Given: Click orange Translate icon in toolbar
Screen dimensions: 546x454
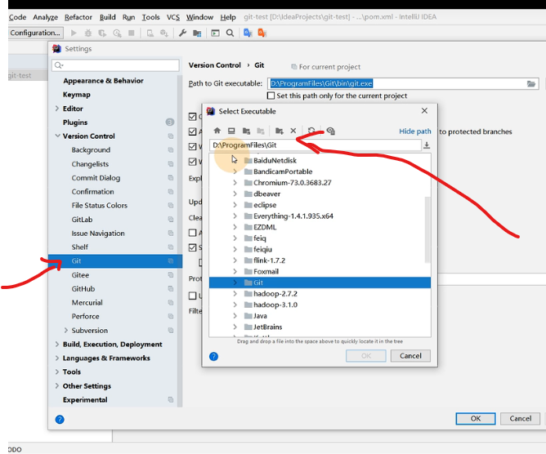Looking at the screenshot, I should point(262,33).
